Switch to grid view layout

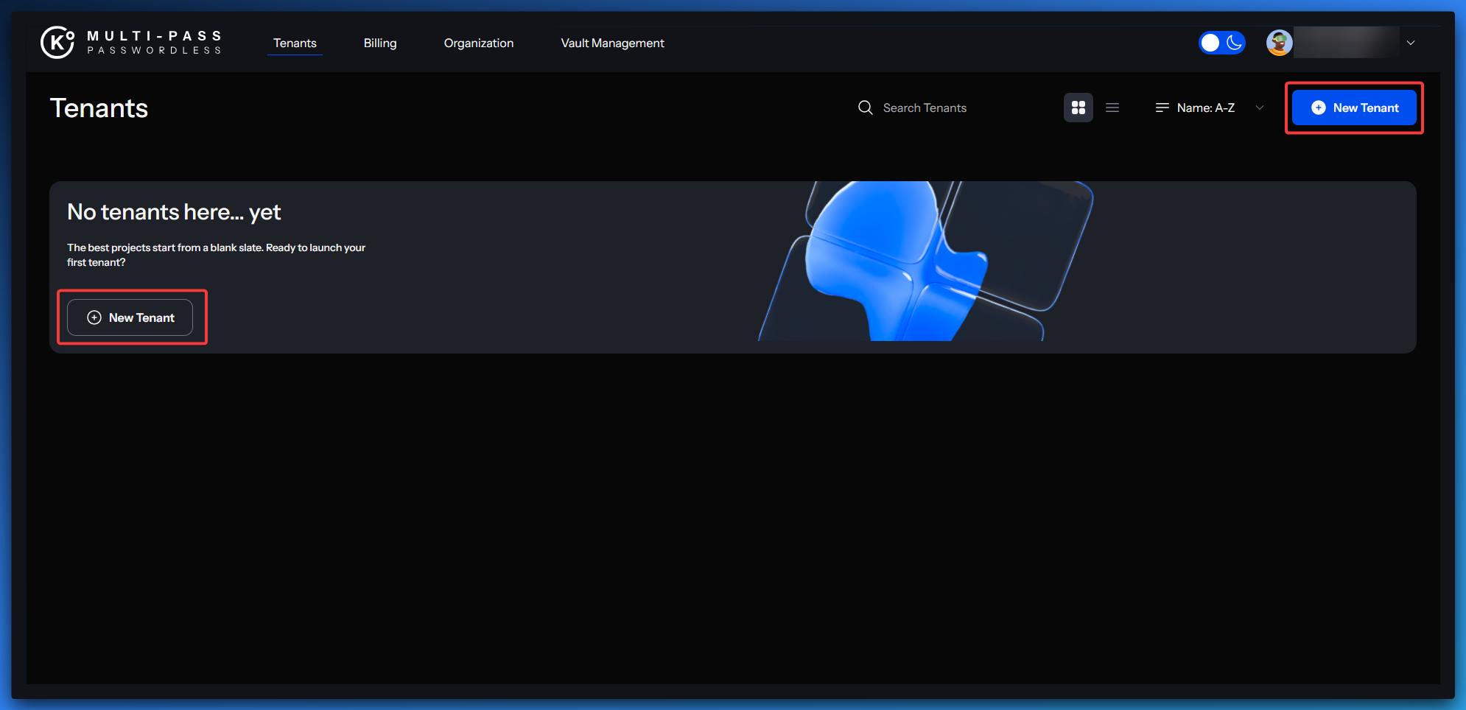tap(1078, 108)
